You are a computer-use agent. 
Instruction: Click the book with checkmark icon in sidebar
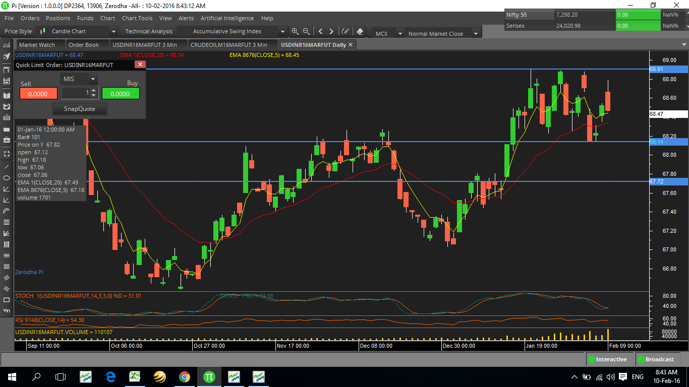coord(7,106)
